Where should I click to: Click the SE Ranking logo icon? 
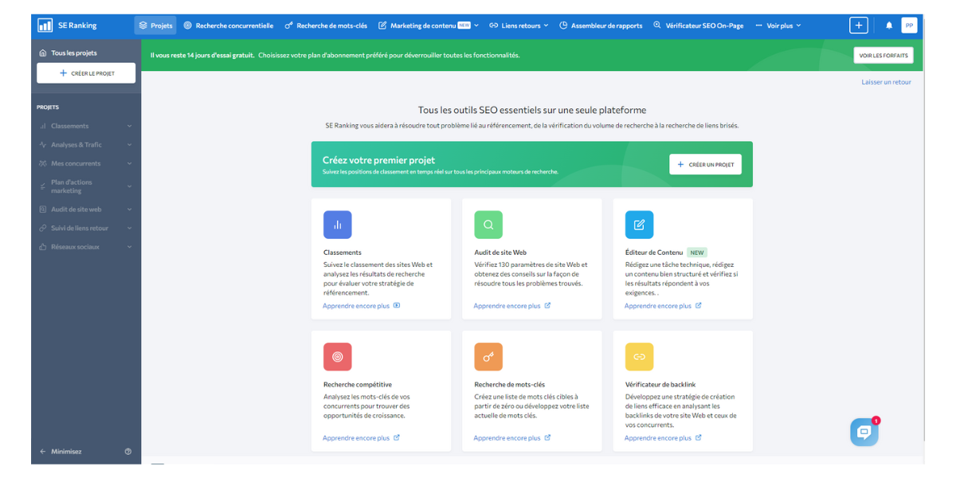(45, 25)
